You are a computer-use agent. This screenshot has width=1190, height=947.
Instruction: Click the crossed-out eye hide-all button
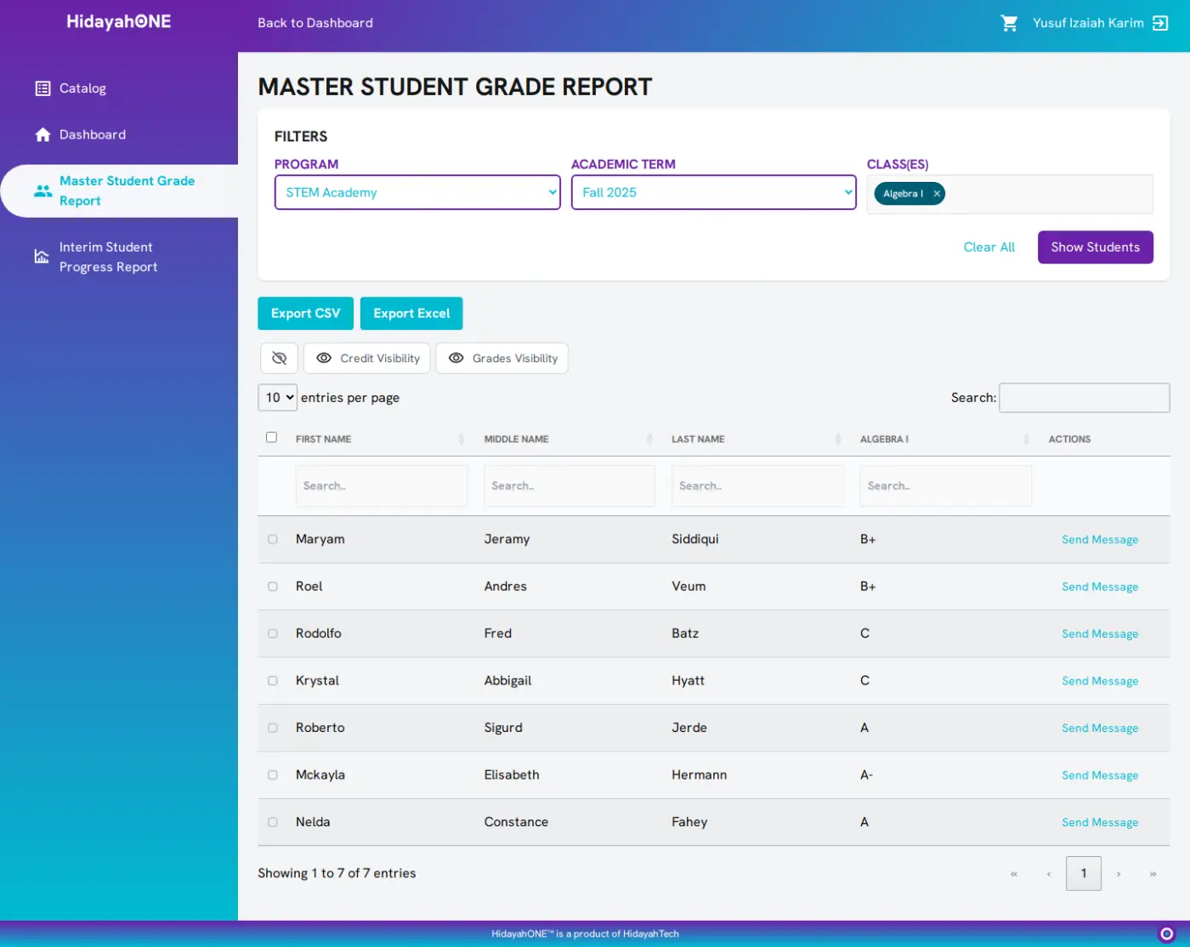tap(279, 359)
